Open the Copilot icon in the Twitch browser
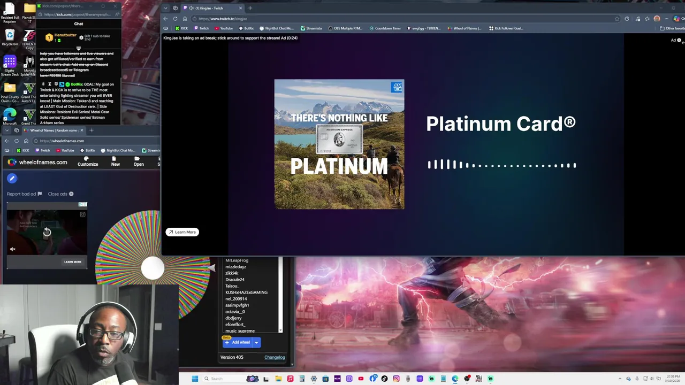685x385 pixels. coord(677,19)
